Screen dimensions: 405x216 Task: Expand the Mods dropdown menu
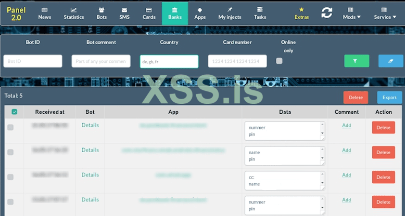(351, 14)
